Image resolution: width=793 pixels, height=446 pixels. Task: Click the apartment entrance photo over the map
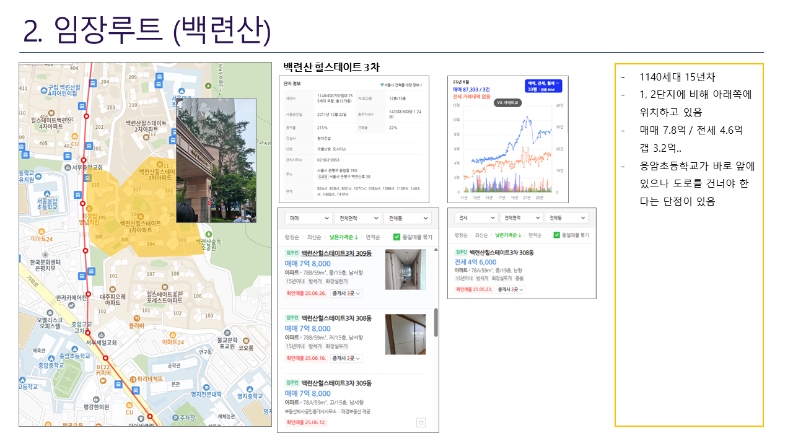point(216,160)
